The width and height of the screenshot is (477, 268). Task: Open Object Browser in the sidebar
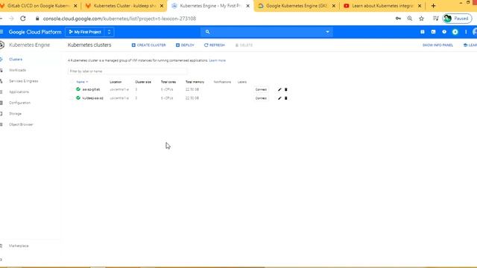point(21,124)
